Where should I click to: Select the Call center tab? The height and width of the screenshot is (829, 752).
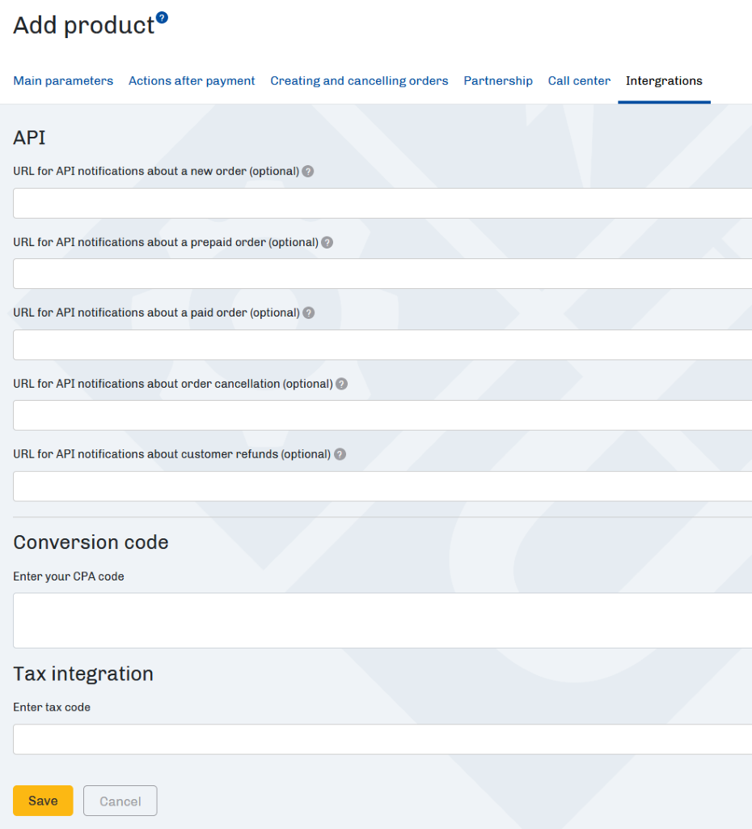(x=579, y=81)
